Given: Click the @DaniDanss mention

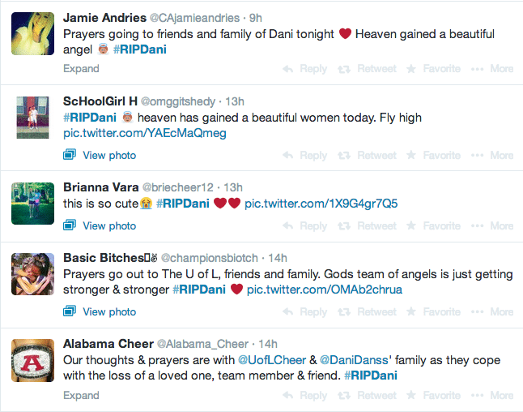Looking at the screenshot, I should (x=354, y=360).
